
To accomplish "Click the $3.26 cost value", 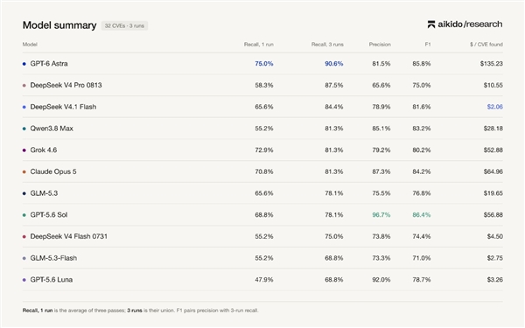I will tap(495, 280).
